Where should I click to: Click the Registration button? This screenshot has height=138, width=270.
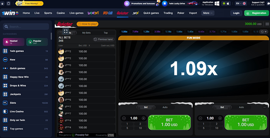coord(256,13)
